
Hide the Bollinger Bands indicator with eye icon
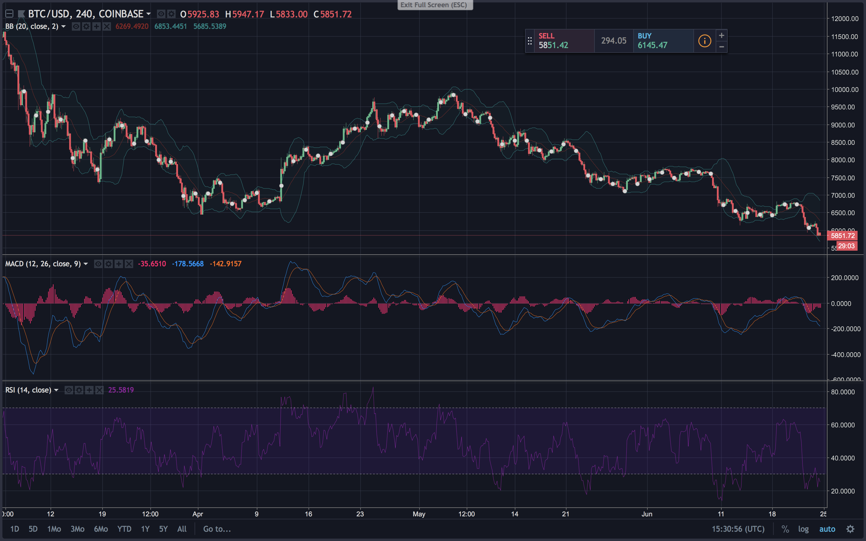coord(76,26)
